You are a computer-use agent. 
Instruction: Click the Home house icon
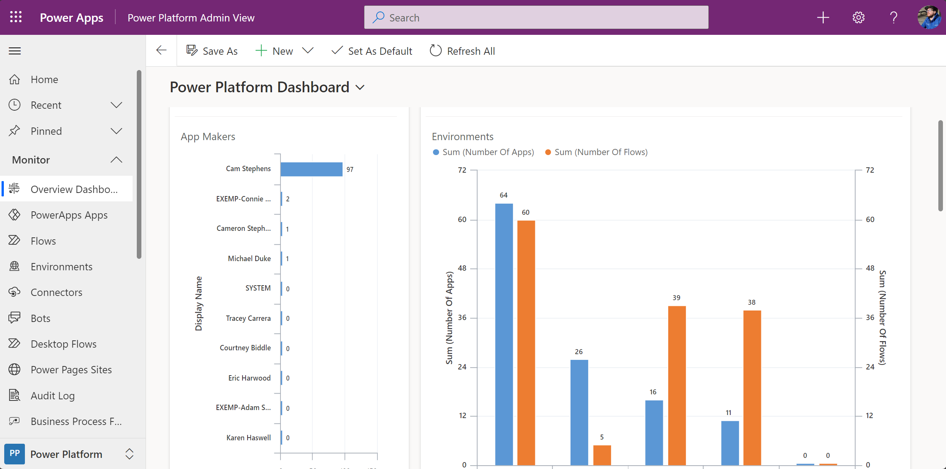point(15,79)
